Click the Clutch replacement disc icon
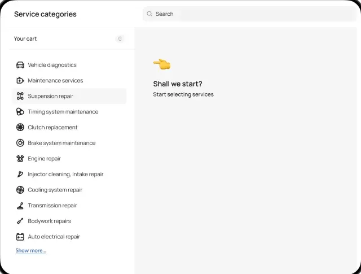This screenshot has width=361, height=274. coord(20,127)
